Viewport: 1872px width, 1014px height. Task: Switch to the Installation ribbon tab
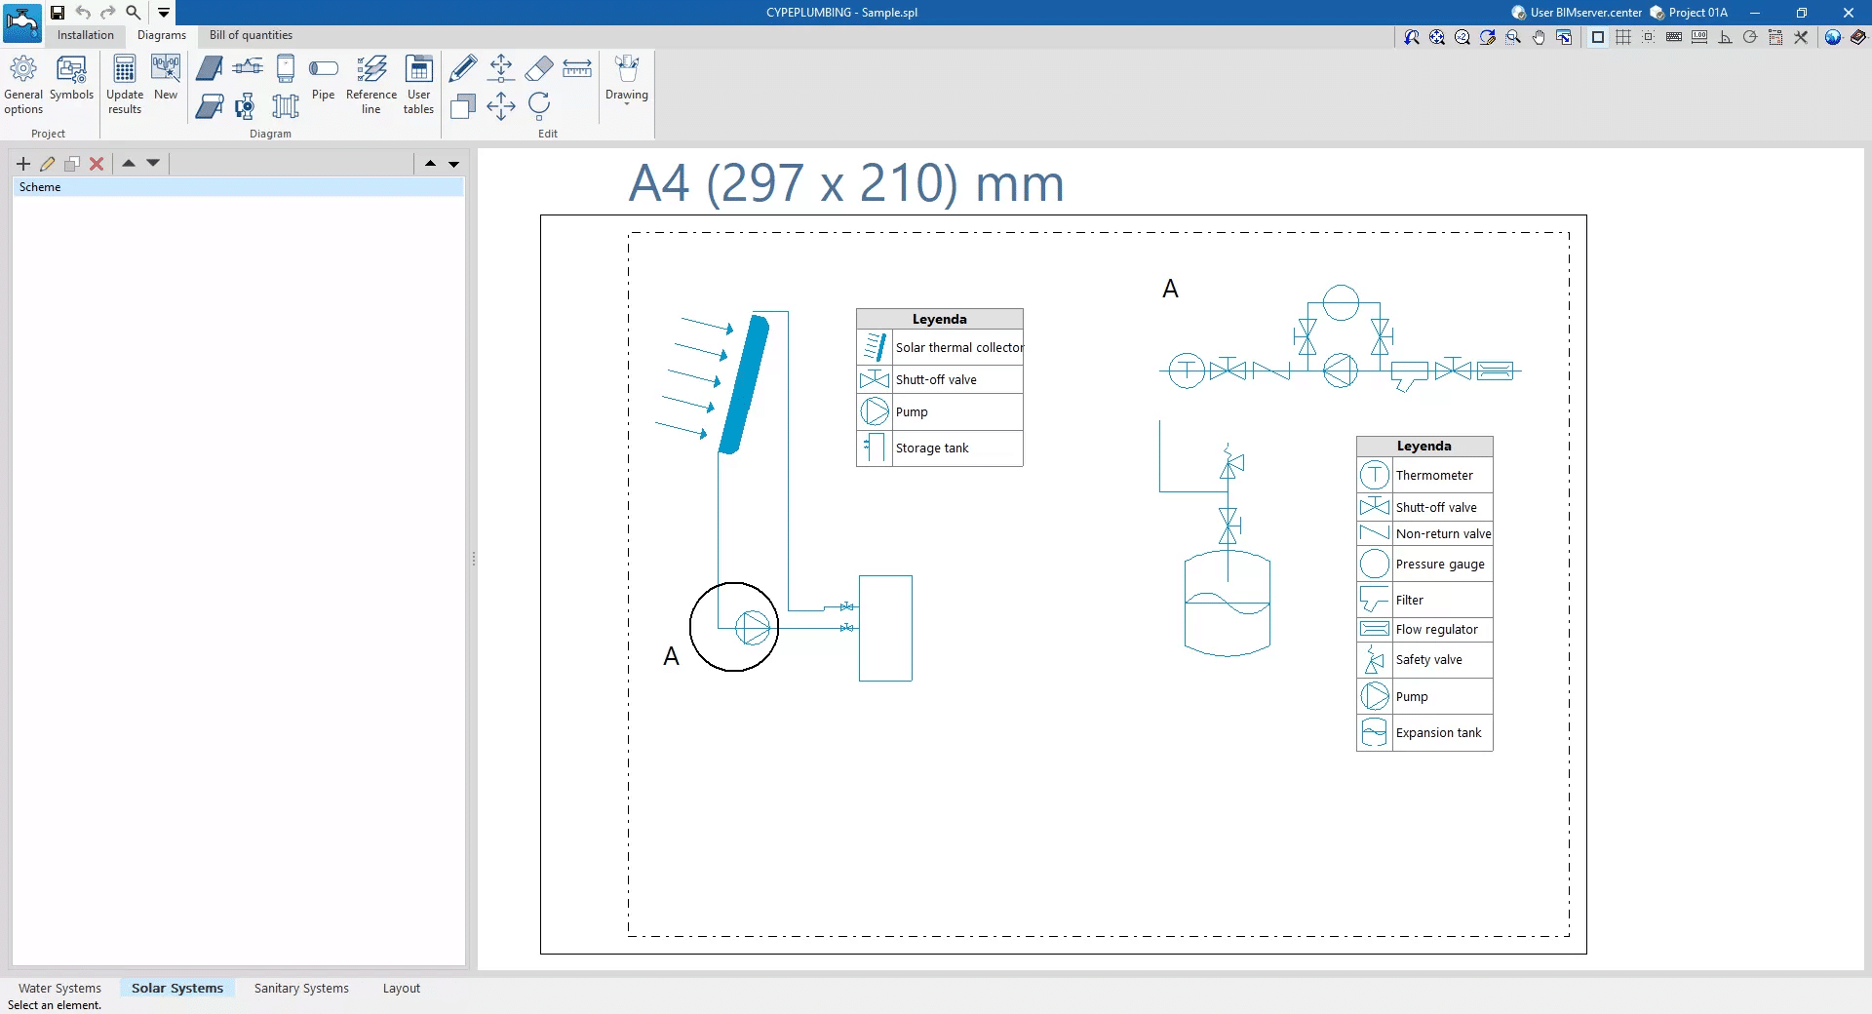[85, 35]
